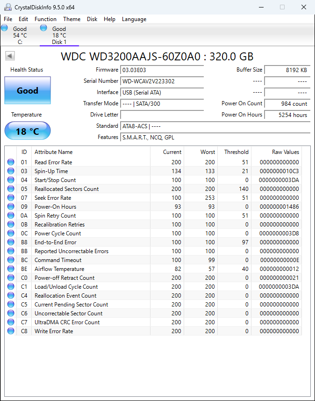315x401 pixels.
Task: Click the Power On Count value 984 count
Action: click(287, 104)
